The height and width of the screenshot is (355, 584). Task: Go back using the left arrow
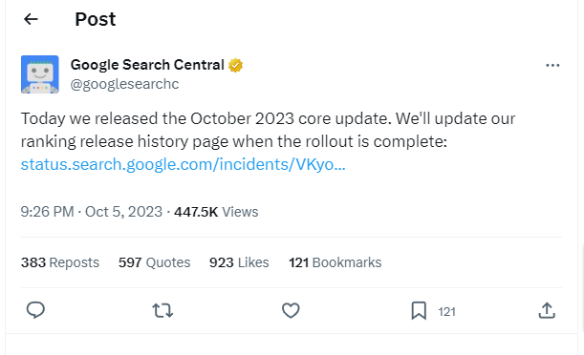tap(31, 19)
